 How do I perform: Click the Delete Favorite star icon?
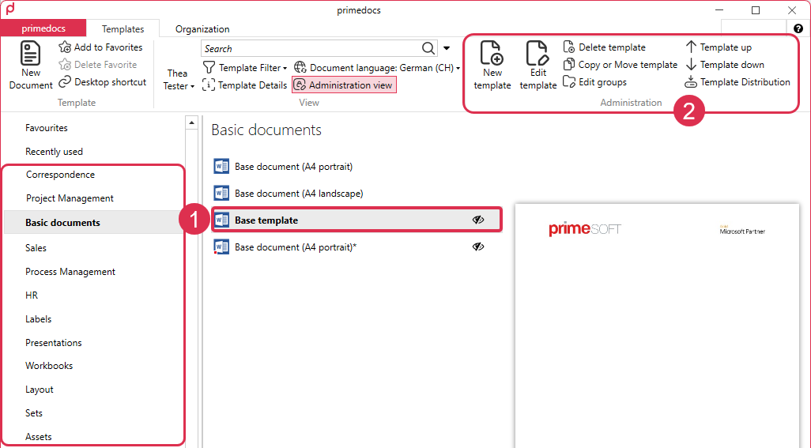tap(65, 65)
